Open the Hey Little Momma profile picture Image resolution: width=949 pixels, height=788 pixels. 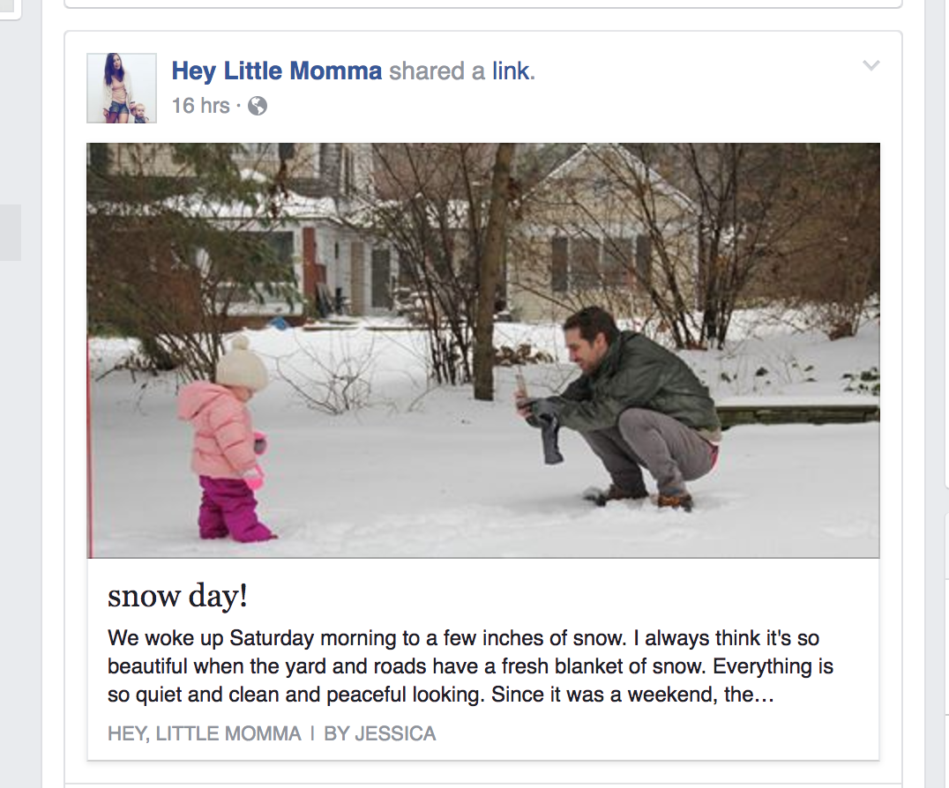(x=122, y=88)
